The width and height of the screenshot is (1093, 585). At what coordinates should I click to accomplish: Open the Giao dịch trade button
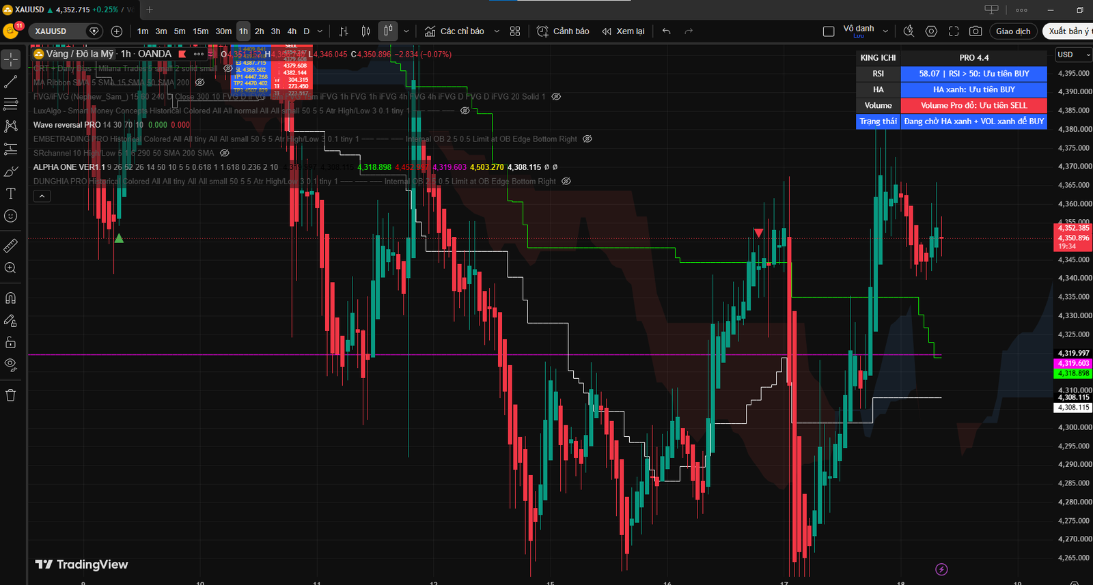pos(1013,31)
